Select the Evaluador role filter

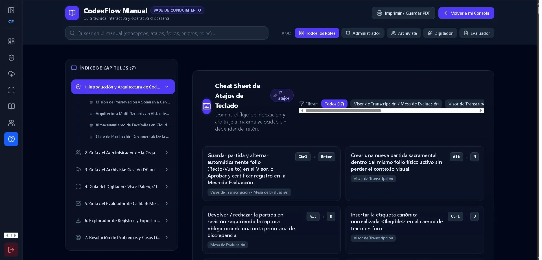pyautogui.click(x=477, y=33)
